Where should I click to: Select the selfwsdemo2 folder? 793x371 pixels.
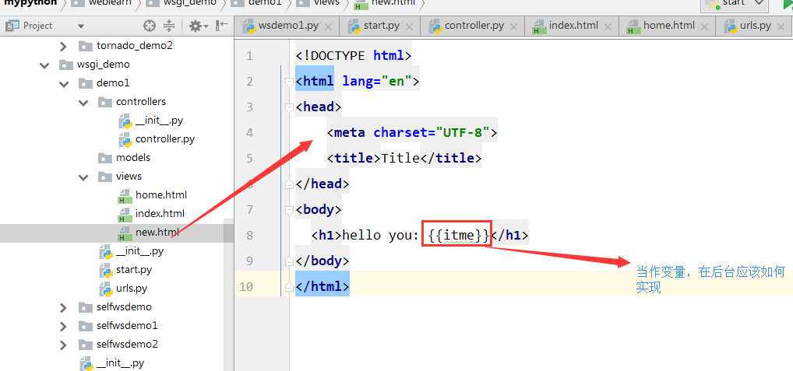[127, 345]
